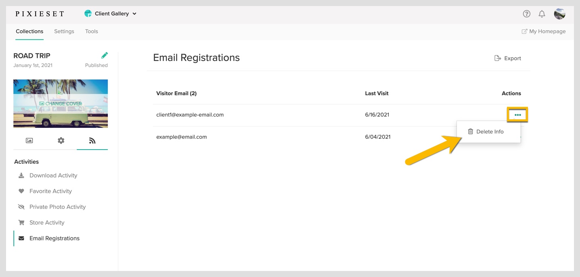Open the photos tab image icon
This screenshot has width=580, height=277.
29,141
